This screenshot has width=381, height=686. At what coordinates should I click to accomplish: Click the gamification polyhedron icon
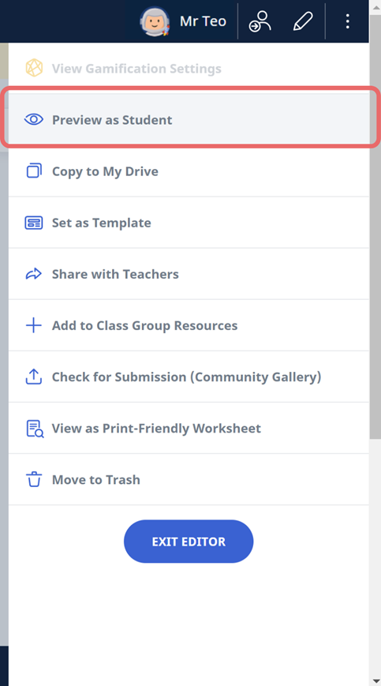[x=34, y=68]
